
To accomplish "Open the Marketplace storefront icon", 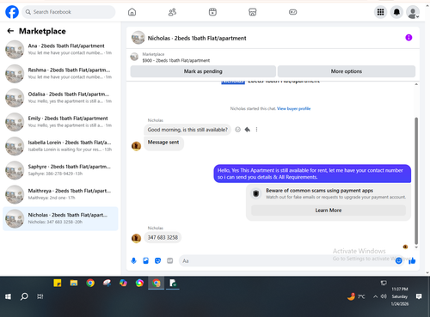I will point(253,12).
